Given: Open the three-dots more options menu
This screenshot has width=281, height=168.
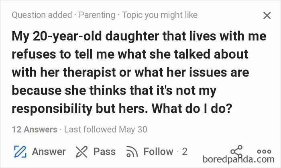Looking at the screenshot, I should (264, 152).
